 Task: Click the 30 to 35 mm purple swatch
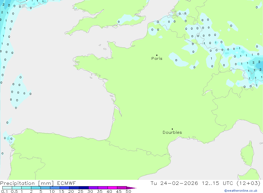coord(93,188)
